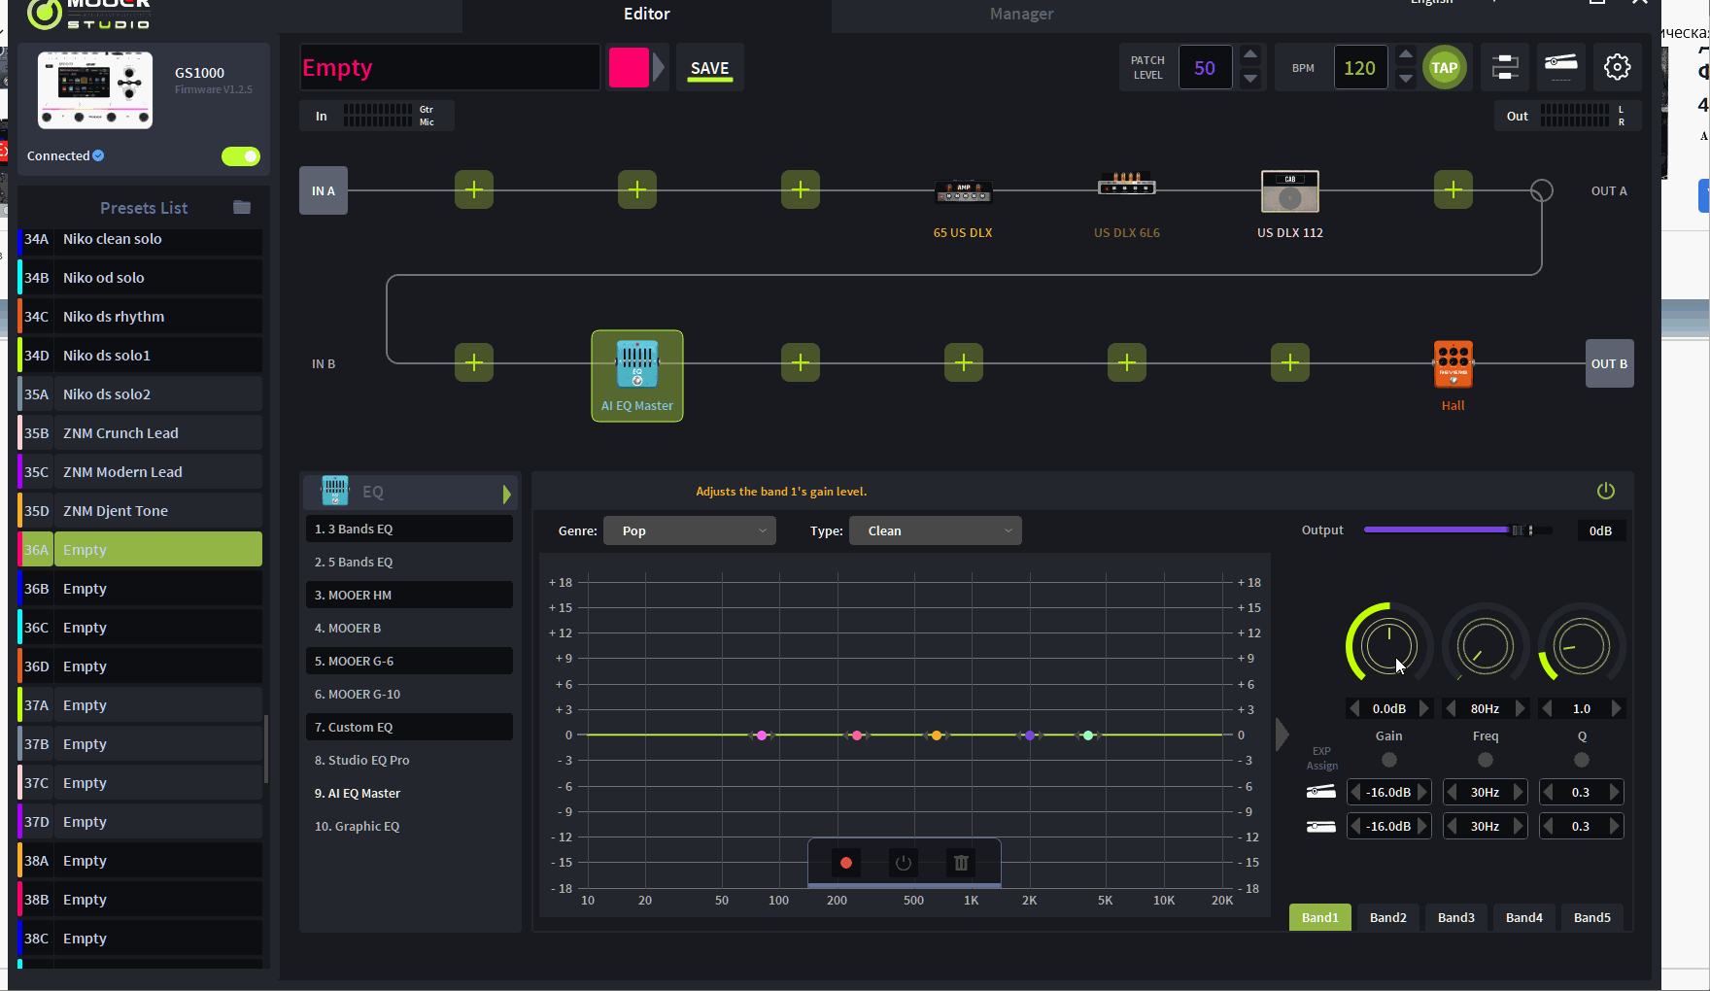The image size is (1710, 991).
Task: Toggle the EQ module power button
Action: tap(1605, 492)
